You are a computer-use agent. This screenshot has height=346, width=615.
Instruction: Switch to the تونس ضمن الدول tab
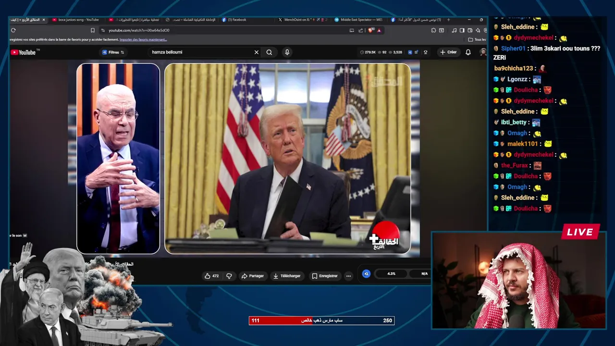pos(416,20)
